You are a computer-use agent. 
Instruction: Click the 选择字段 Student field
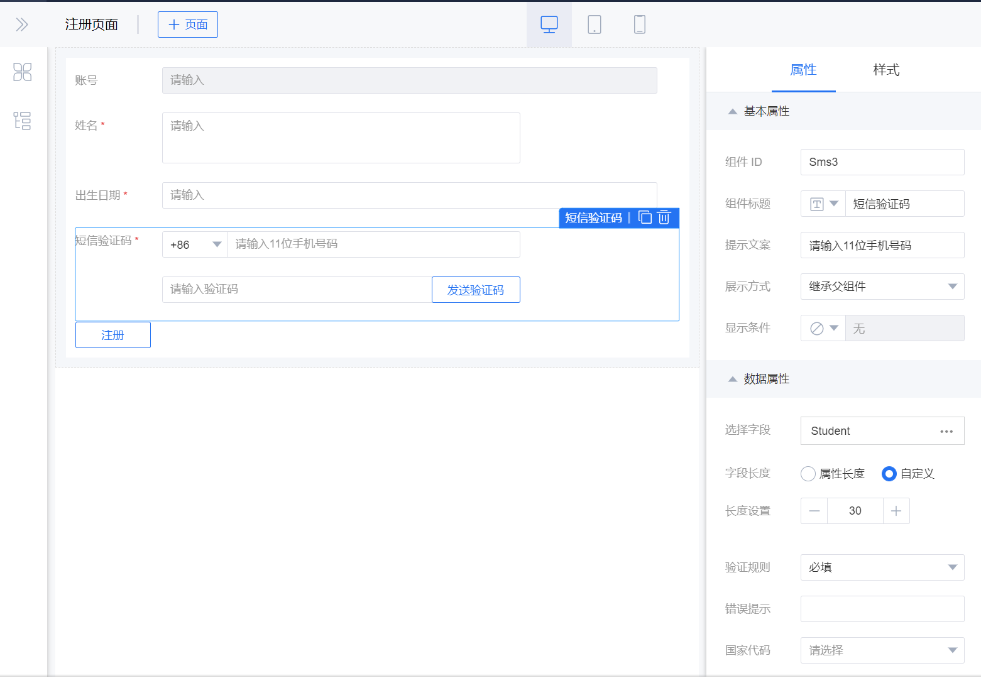(x=882, y=431)
